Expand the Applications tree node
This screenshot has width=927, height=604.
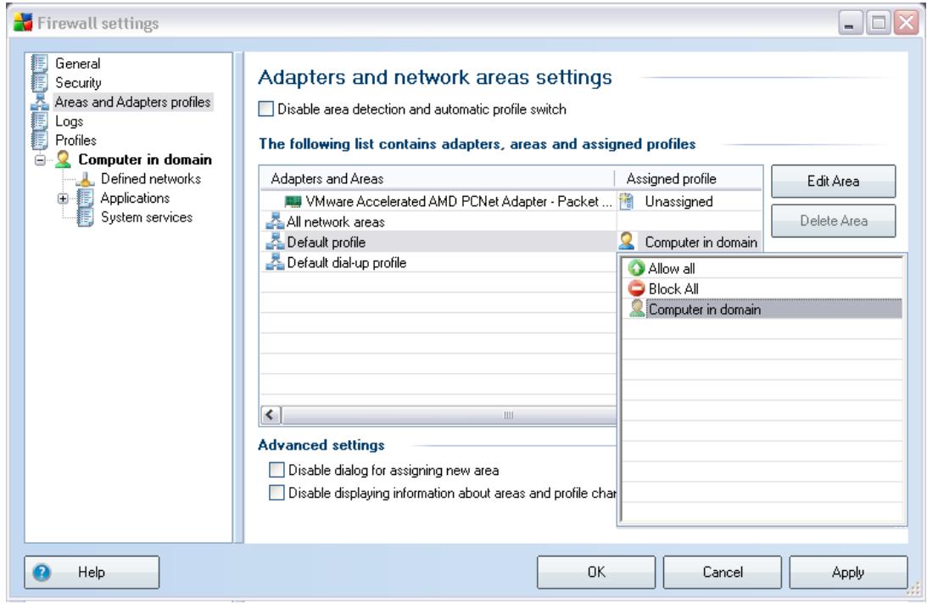point(64,199)
